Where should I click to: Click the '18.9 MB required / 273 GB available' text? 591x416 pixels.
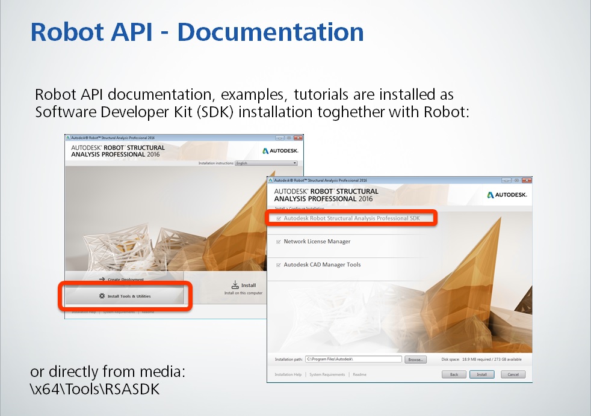[x=492, y=359]
